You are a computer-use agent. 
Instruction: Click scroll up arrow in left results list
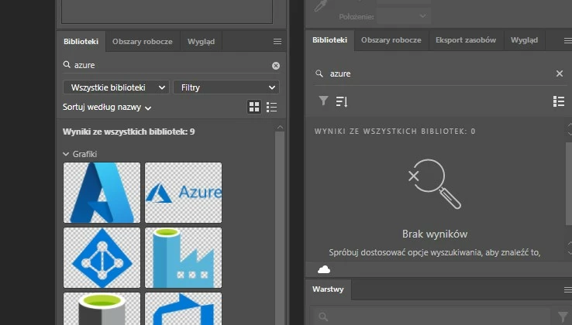[x=280, y=127]
